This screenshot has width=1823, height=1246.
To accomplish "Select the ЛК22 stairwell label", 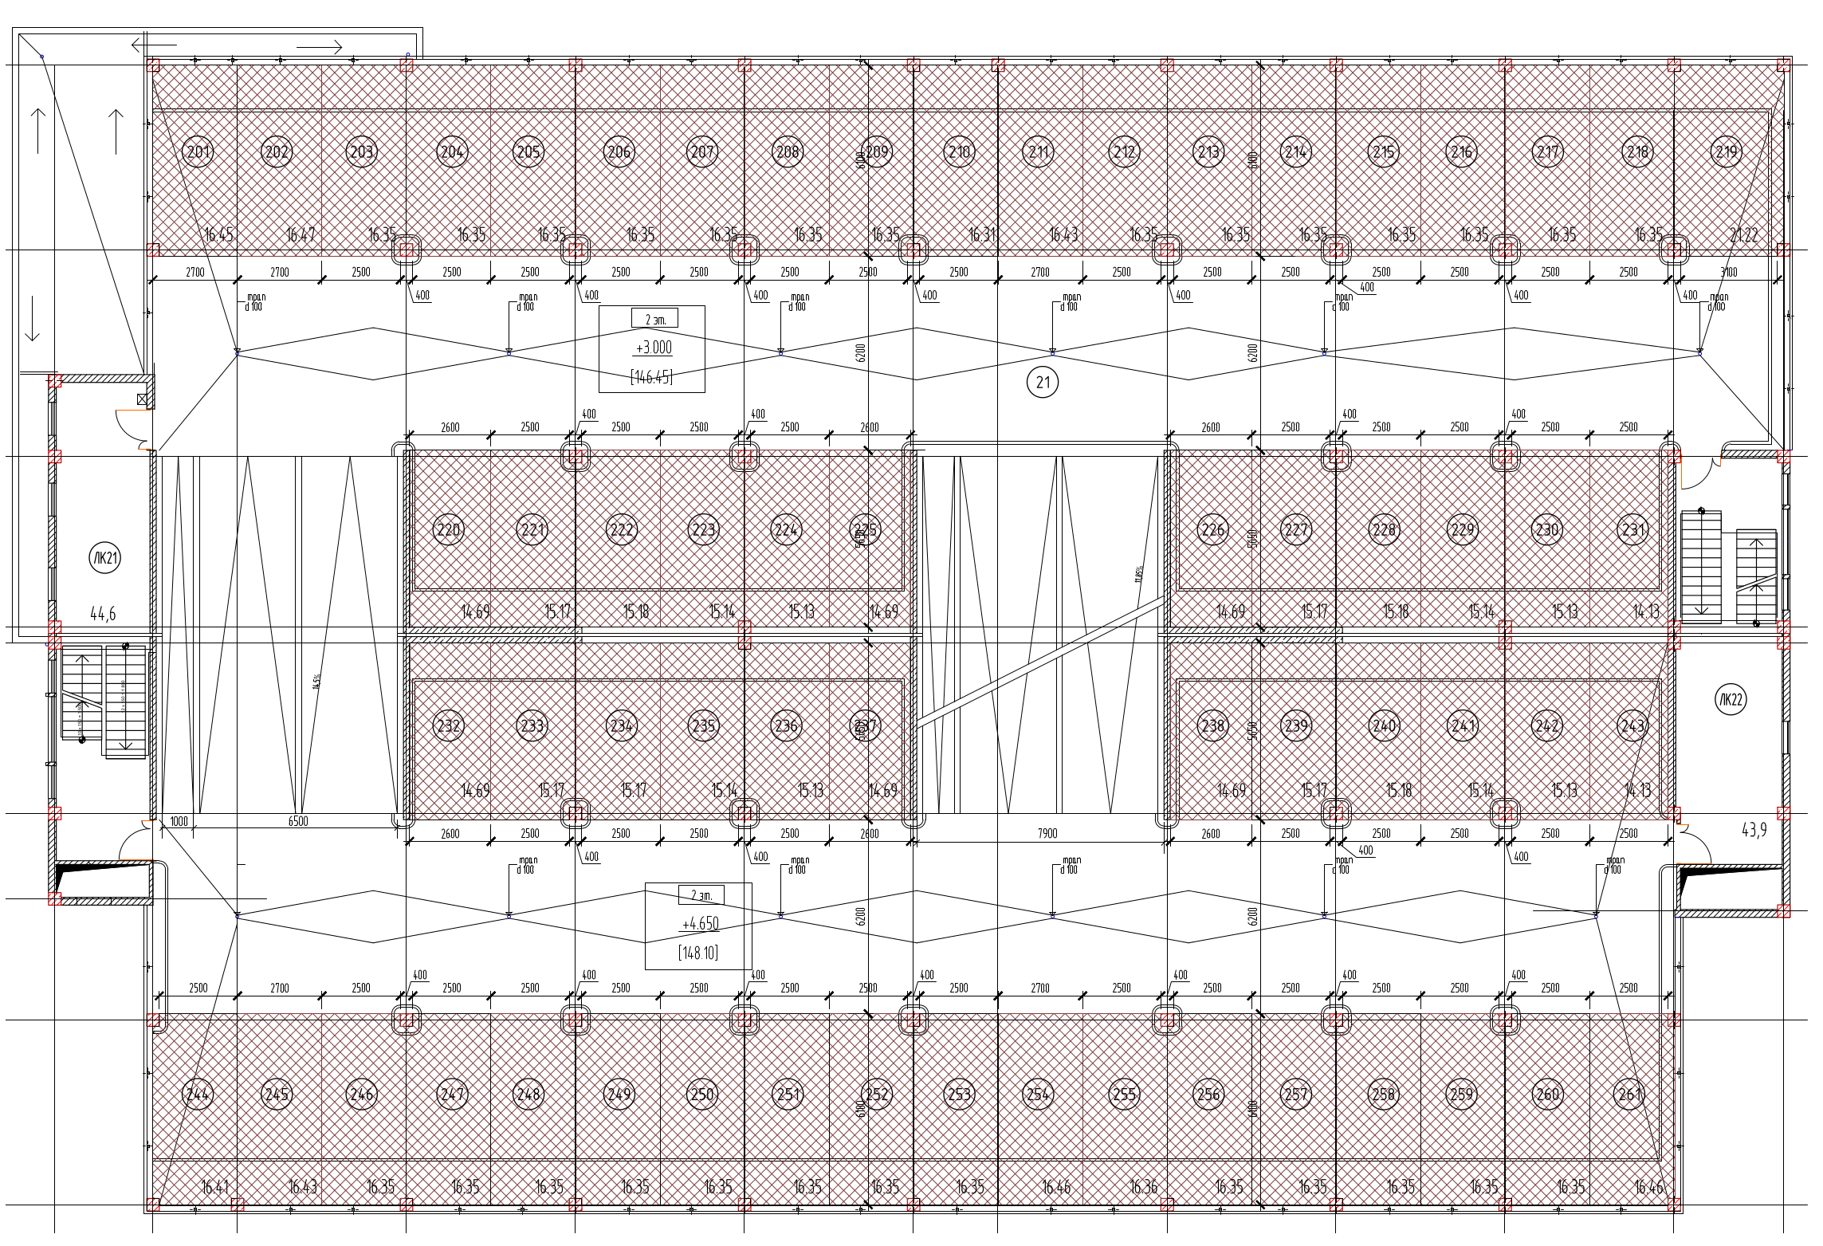I will pyautogui.click(x=1731, y=700).
